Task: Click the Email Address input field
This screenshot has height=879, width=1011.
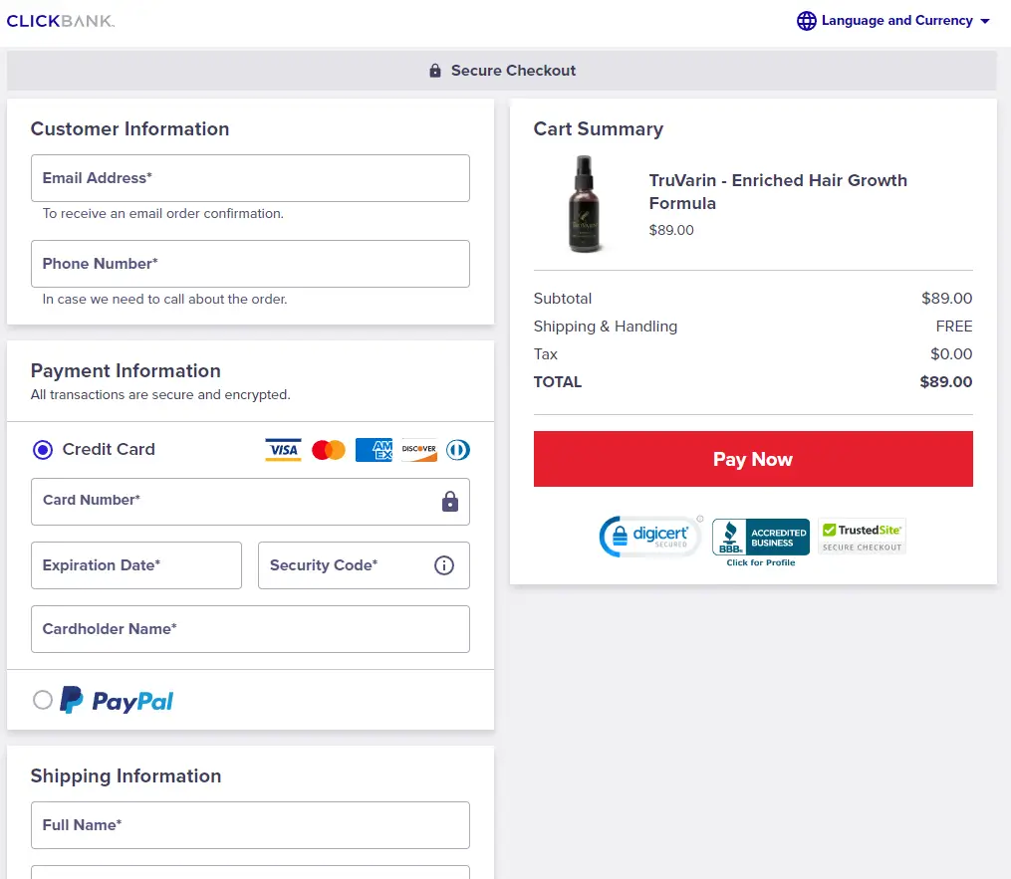Action: (250, 177)
